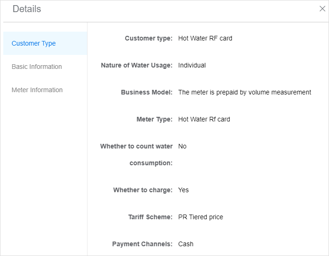Click the 'Yes' charge value
Image resolution: width=329 pixels, height=256 pixels.
183,190
